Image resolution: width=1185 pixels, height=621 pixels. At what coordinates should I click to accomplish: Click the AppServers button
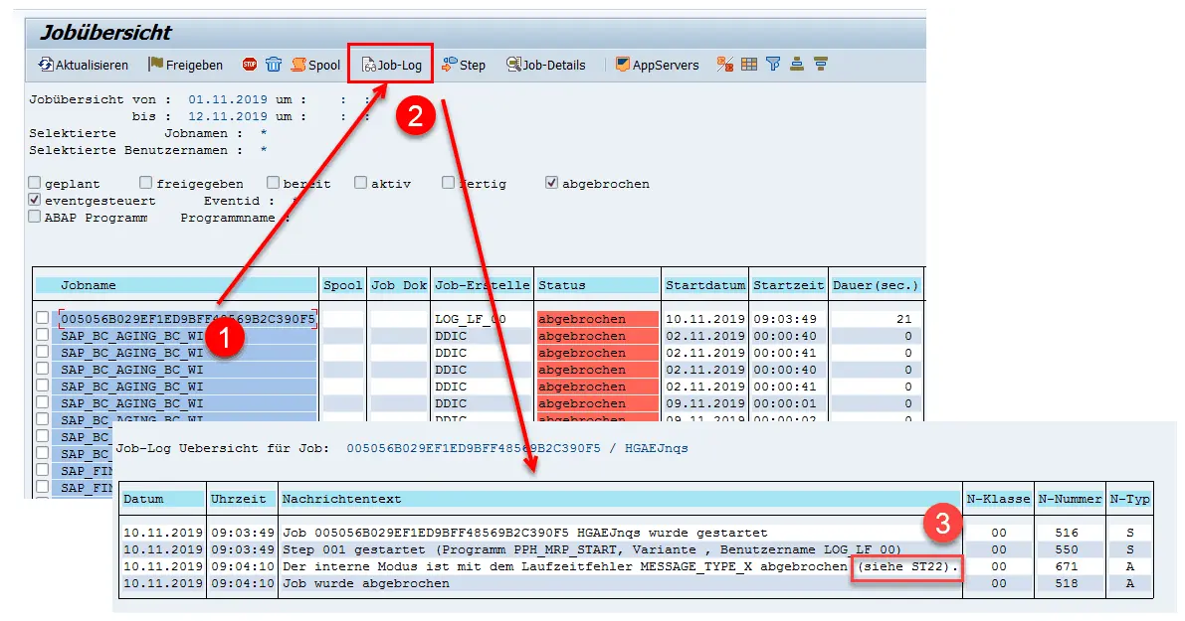(x=657, y=65)
